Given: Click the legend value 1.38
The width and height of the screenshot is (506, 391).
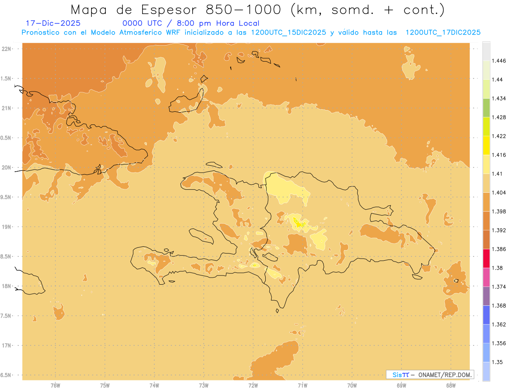Looking at the screenshot, I should point(498,268).
